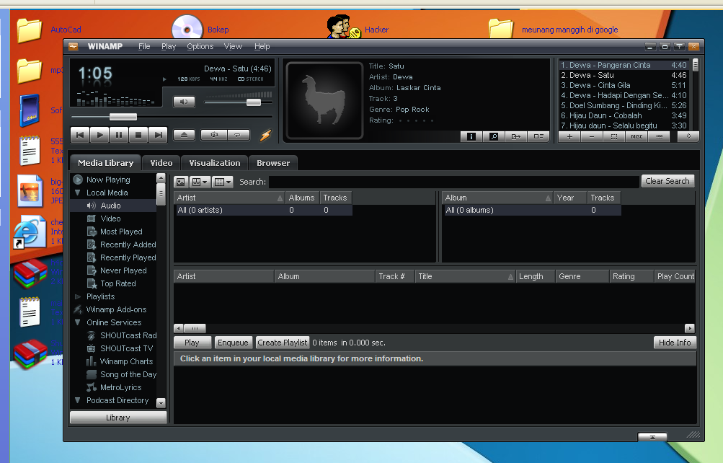Click the orange Winamp lightning bolt icon
723x463 pixels.
pyautogui.click(x=265, y=135)
